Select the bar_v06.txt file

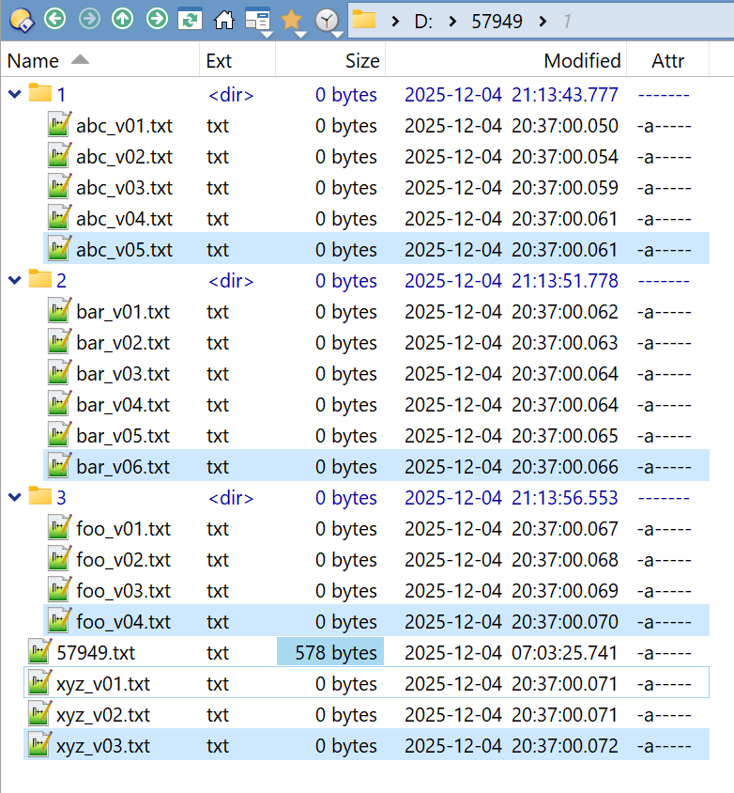tap(123, 466)
